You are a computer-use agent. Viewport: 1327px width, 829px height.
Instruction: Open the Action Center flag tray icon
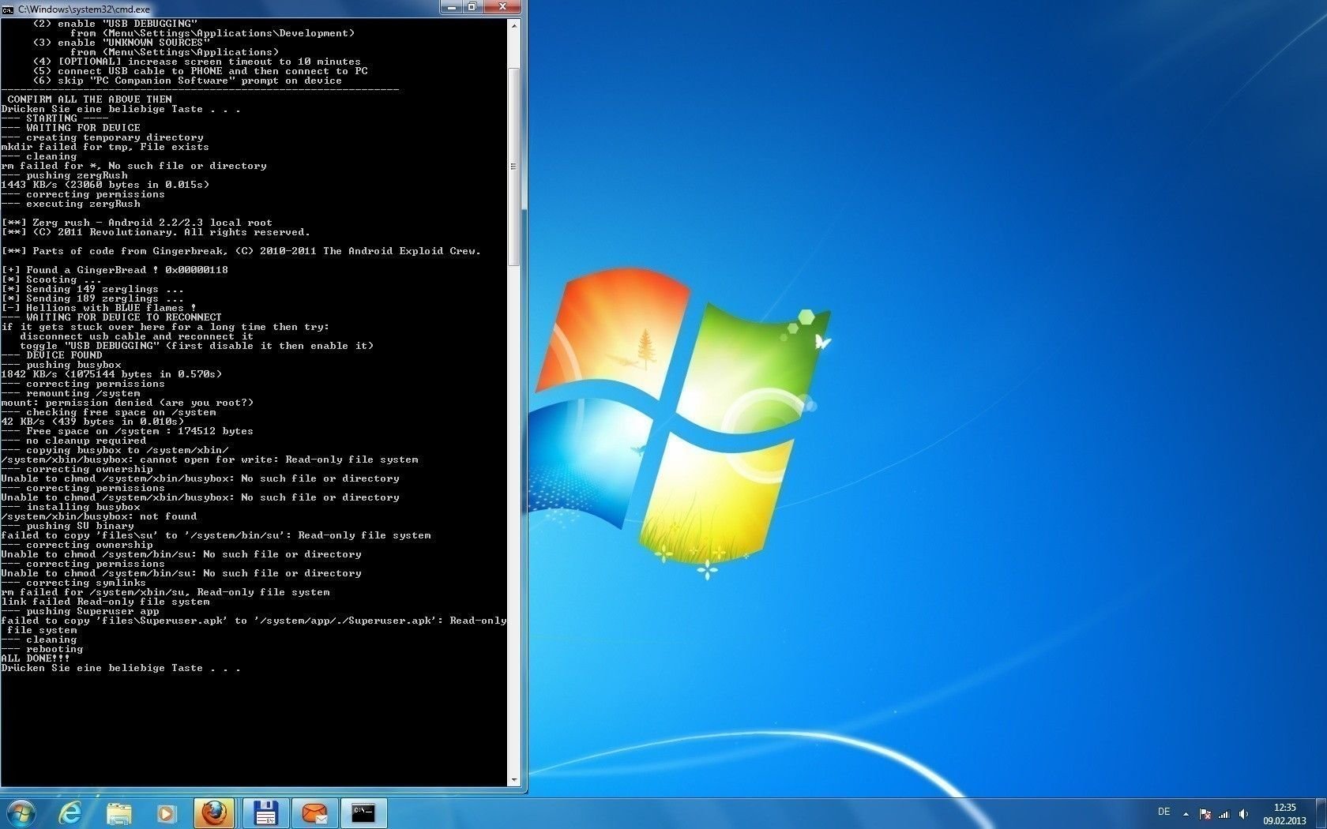(1205, 813)
